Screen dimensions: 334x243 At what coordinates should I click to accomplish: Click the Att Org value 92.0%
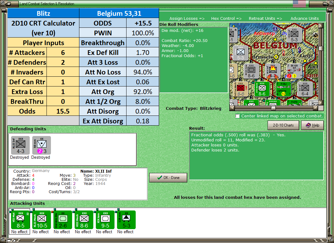(x=143, y=92)
